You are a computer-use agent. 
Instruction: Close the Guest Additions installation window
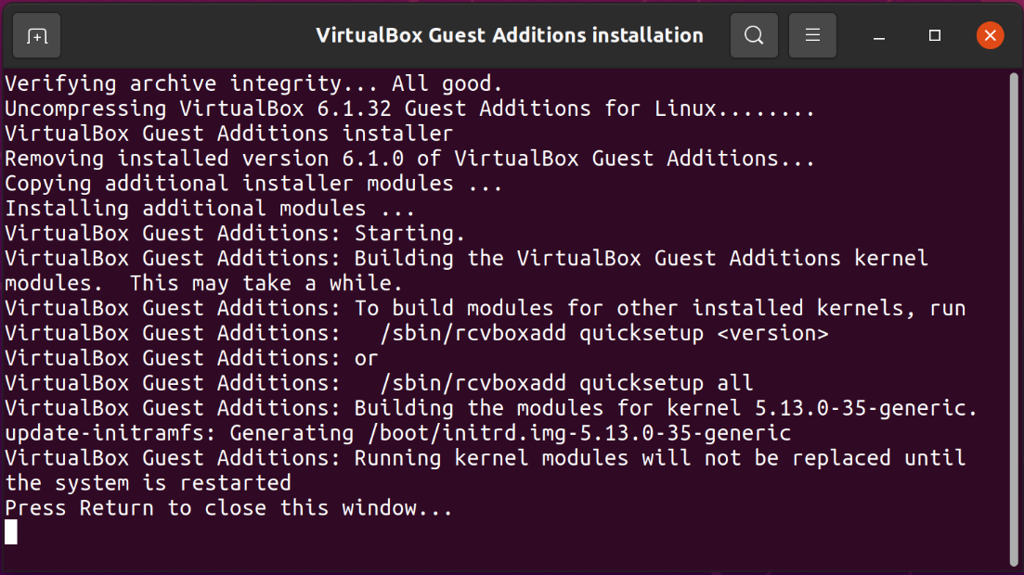click(x=990, y=36)
